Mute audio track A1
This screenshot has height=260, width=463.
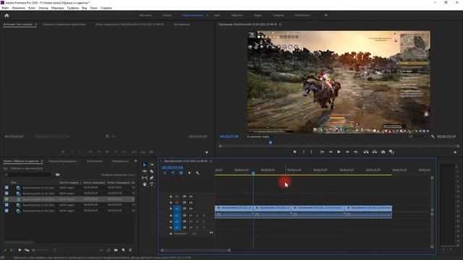[x=191, y=215]
